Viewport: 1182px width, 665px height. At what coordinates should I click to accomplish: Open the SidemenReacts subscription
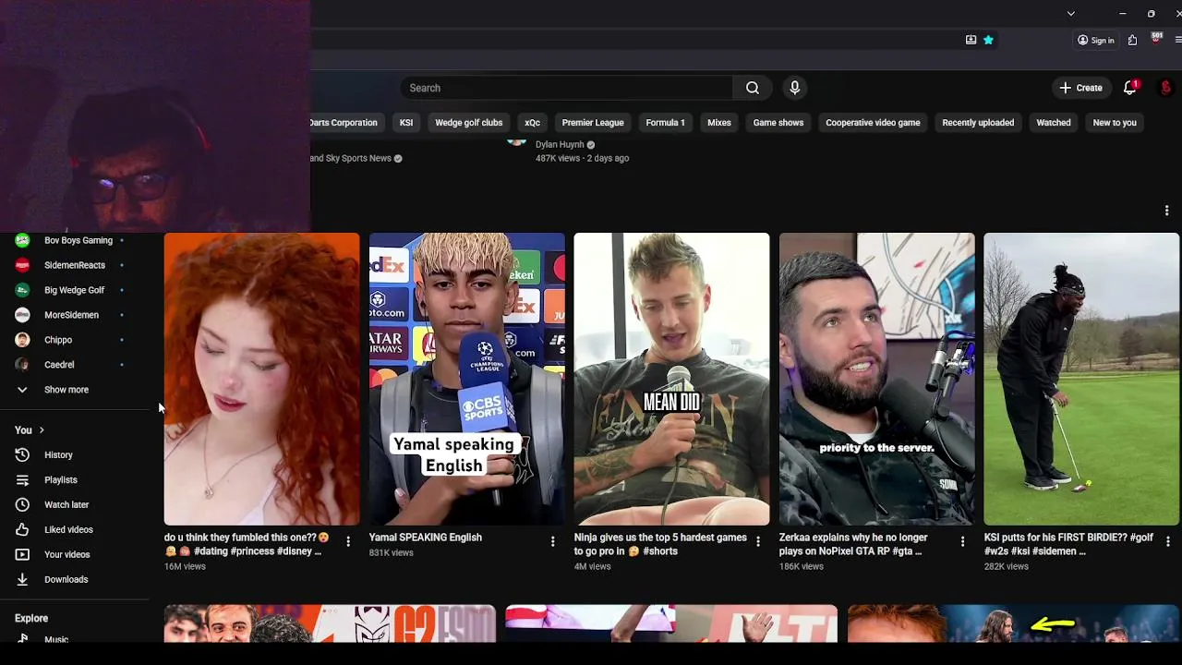(75, 265)
